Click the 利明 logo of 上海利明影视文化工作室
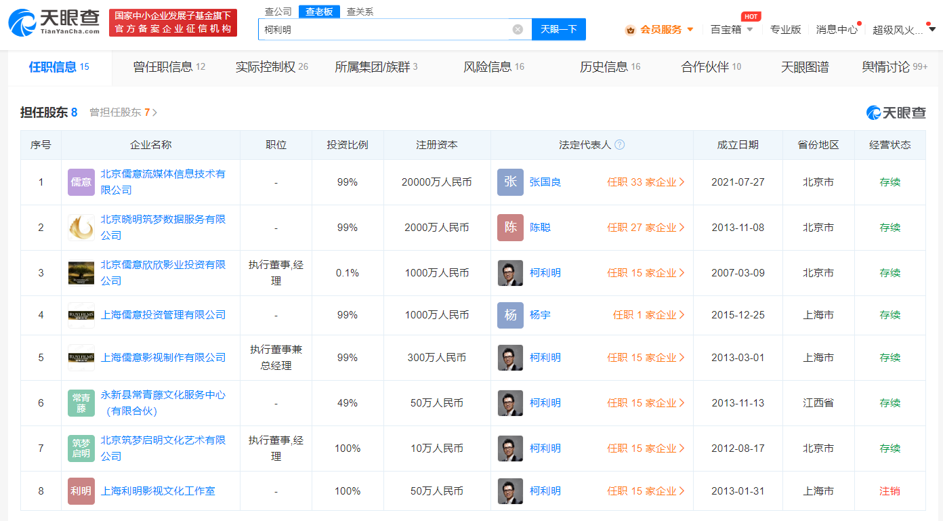Screen dimensions: 943x521 (x=81, y=491)
